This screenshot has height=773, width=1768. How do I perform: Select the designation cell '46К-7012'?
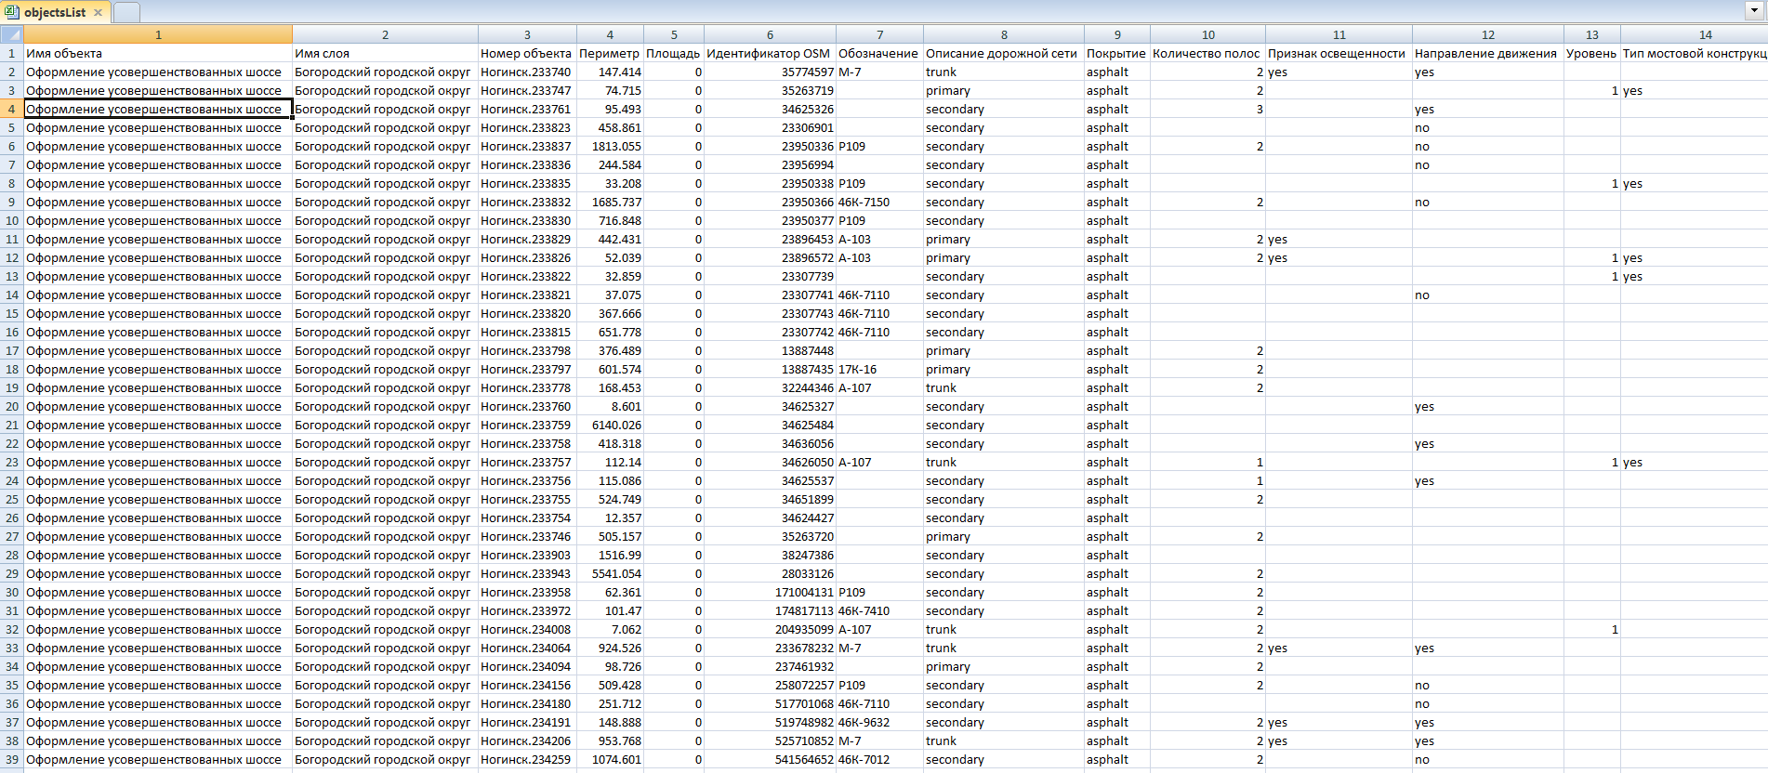click(x=879, y=759)
